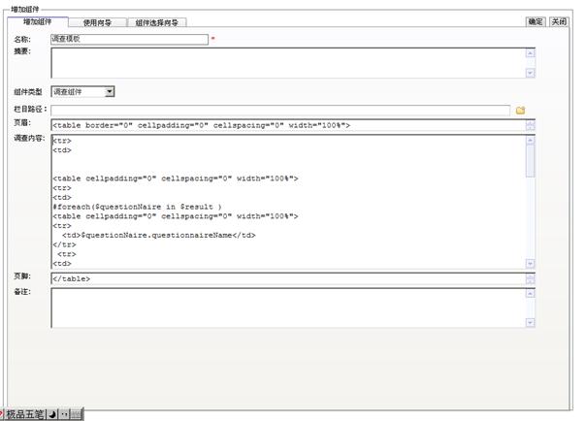
Task: Click the 名称 text field
Action: 129,40
